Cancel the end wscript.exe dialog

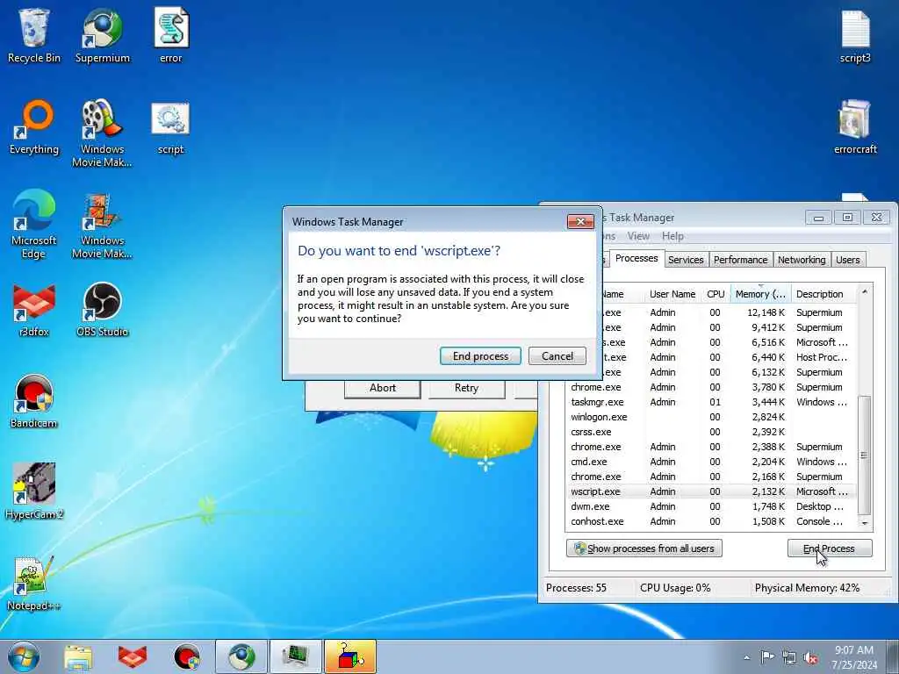[x=557, y=356]
